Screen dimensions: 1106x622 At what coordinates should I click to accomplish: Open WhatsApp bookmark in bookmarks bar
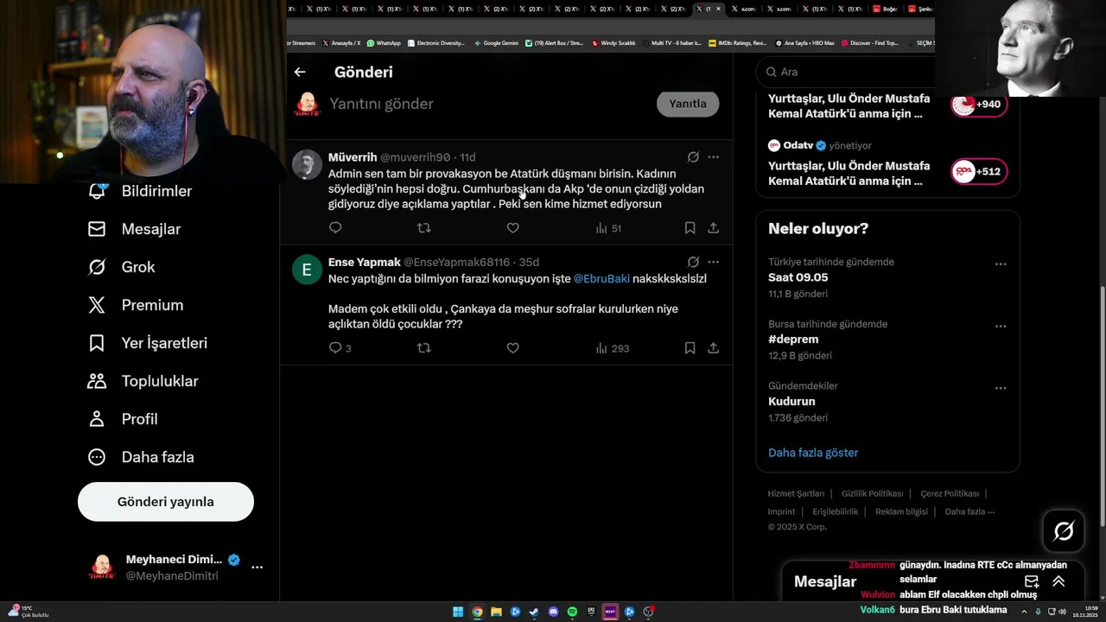click(384, 42)
